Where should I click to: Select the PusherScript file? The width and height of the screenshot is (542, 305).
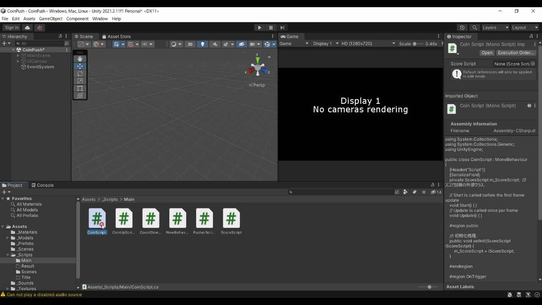click(204, 222)
